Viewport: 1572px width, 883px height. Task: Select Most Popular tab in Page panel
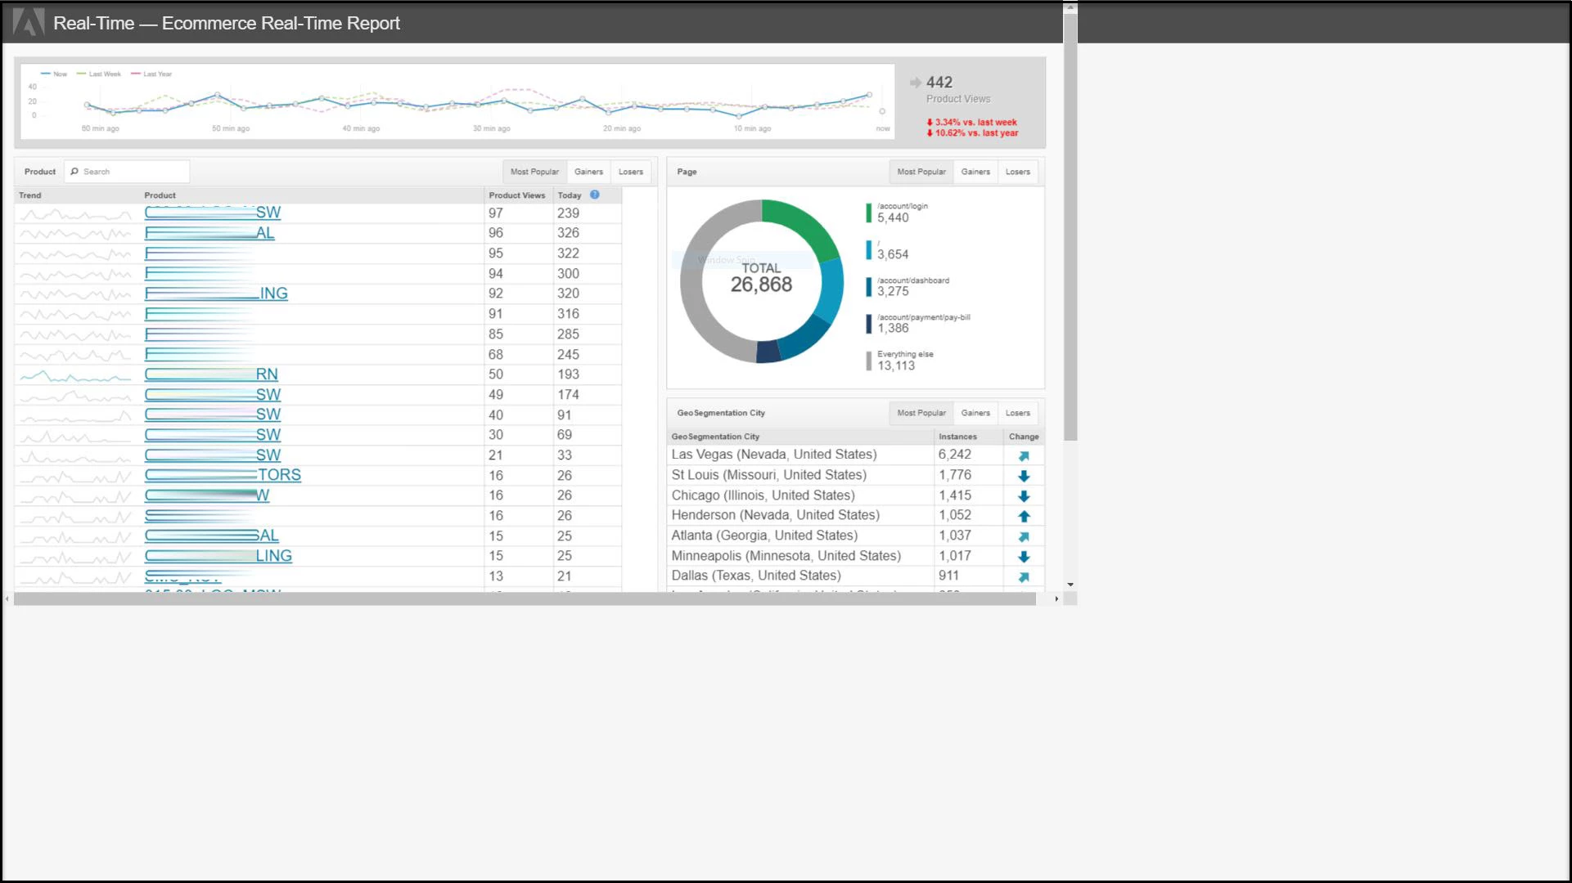click(921, 172)
